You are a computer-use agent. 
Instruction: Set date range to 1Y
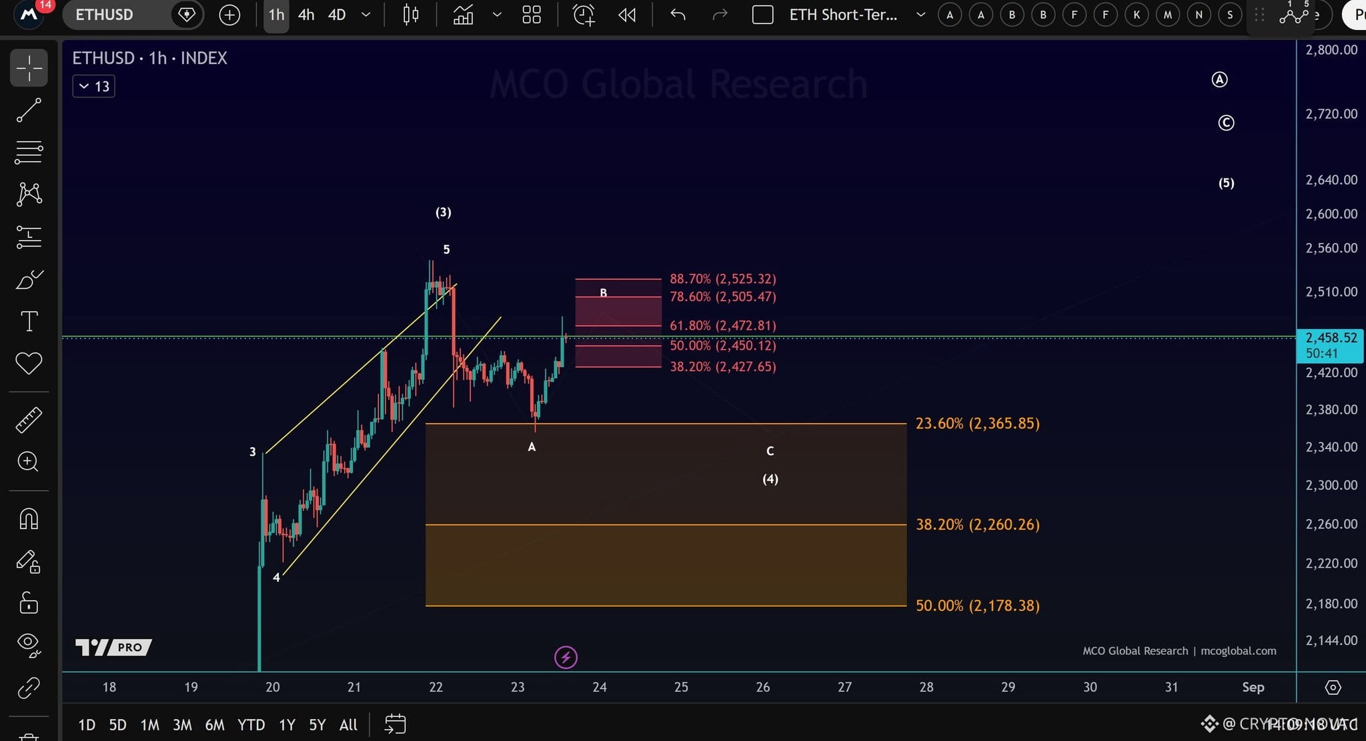[x=287, y=725]
